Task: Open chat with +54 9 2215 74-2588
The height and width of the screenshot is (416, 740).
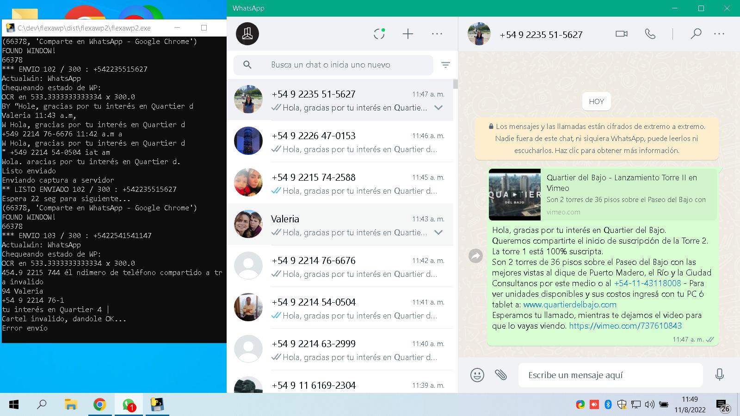Action: tap(340, 183)
